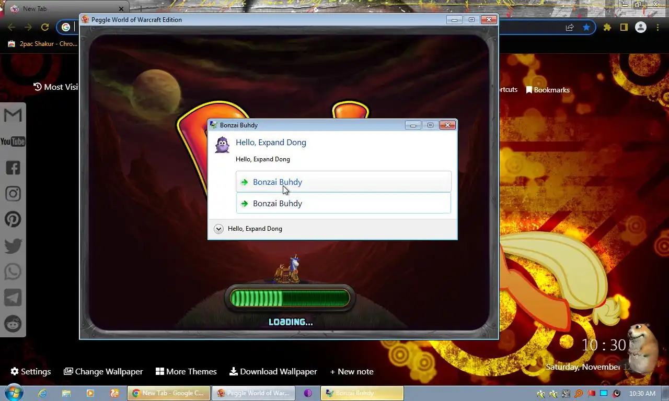Open new tab page Settings
This screenshot has height=401, width=669.
click(x=31, y=371)
